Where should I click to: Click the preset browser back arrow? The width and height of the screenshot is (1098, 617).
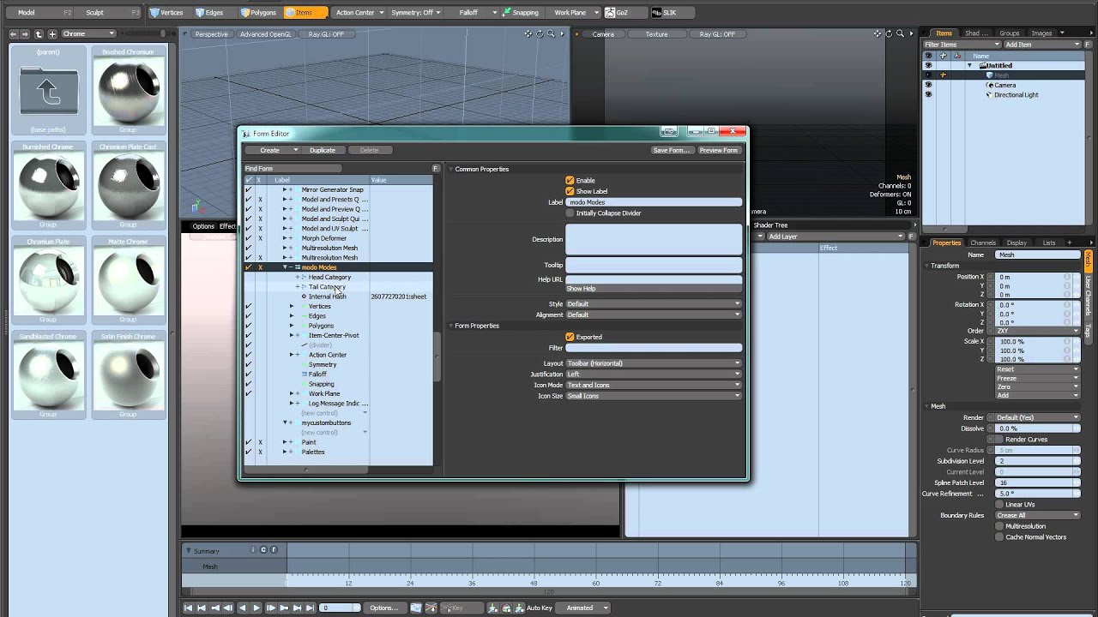pyautogui.click(x=14, y=33)
